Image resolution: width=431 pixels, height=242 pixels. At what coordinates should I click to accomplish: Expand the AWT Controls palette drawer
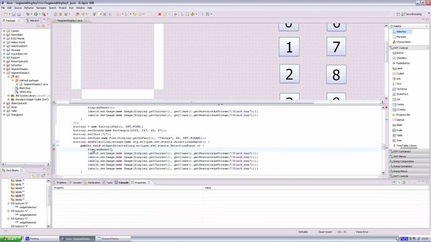(x=409, y=176)
